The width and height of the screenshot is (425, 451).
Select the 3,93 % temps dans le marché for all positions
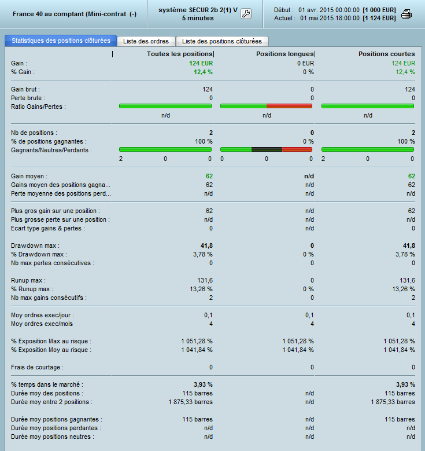203,384
